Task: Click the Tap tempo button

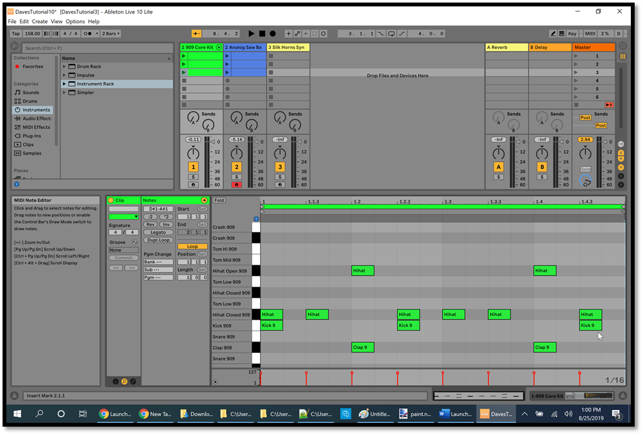Action: click(x=15, y=34)
